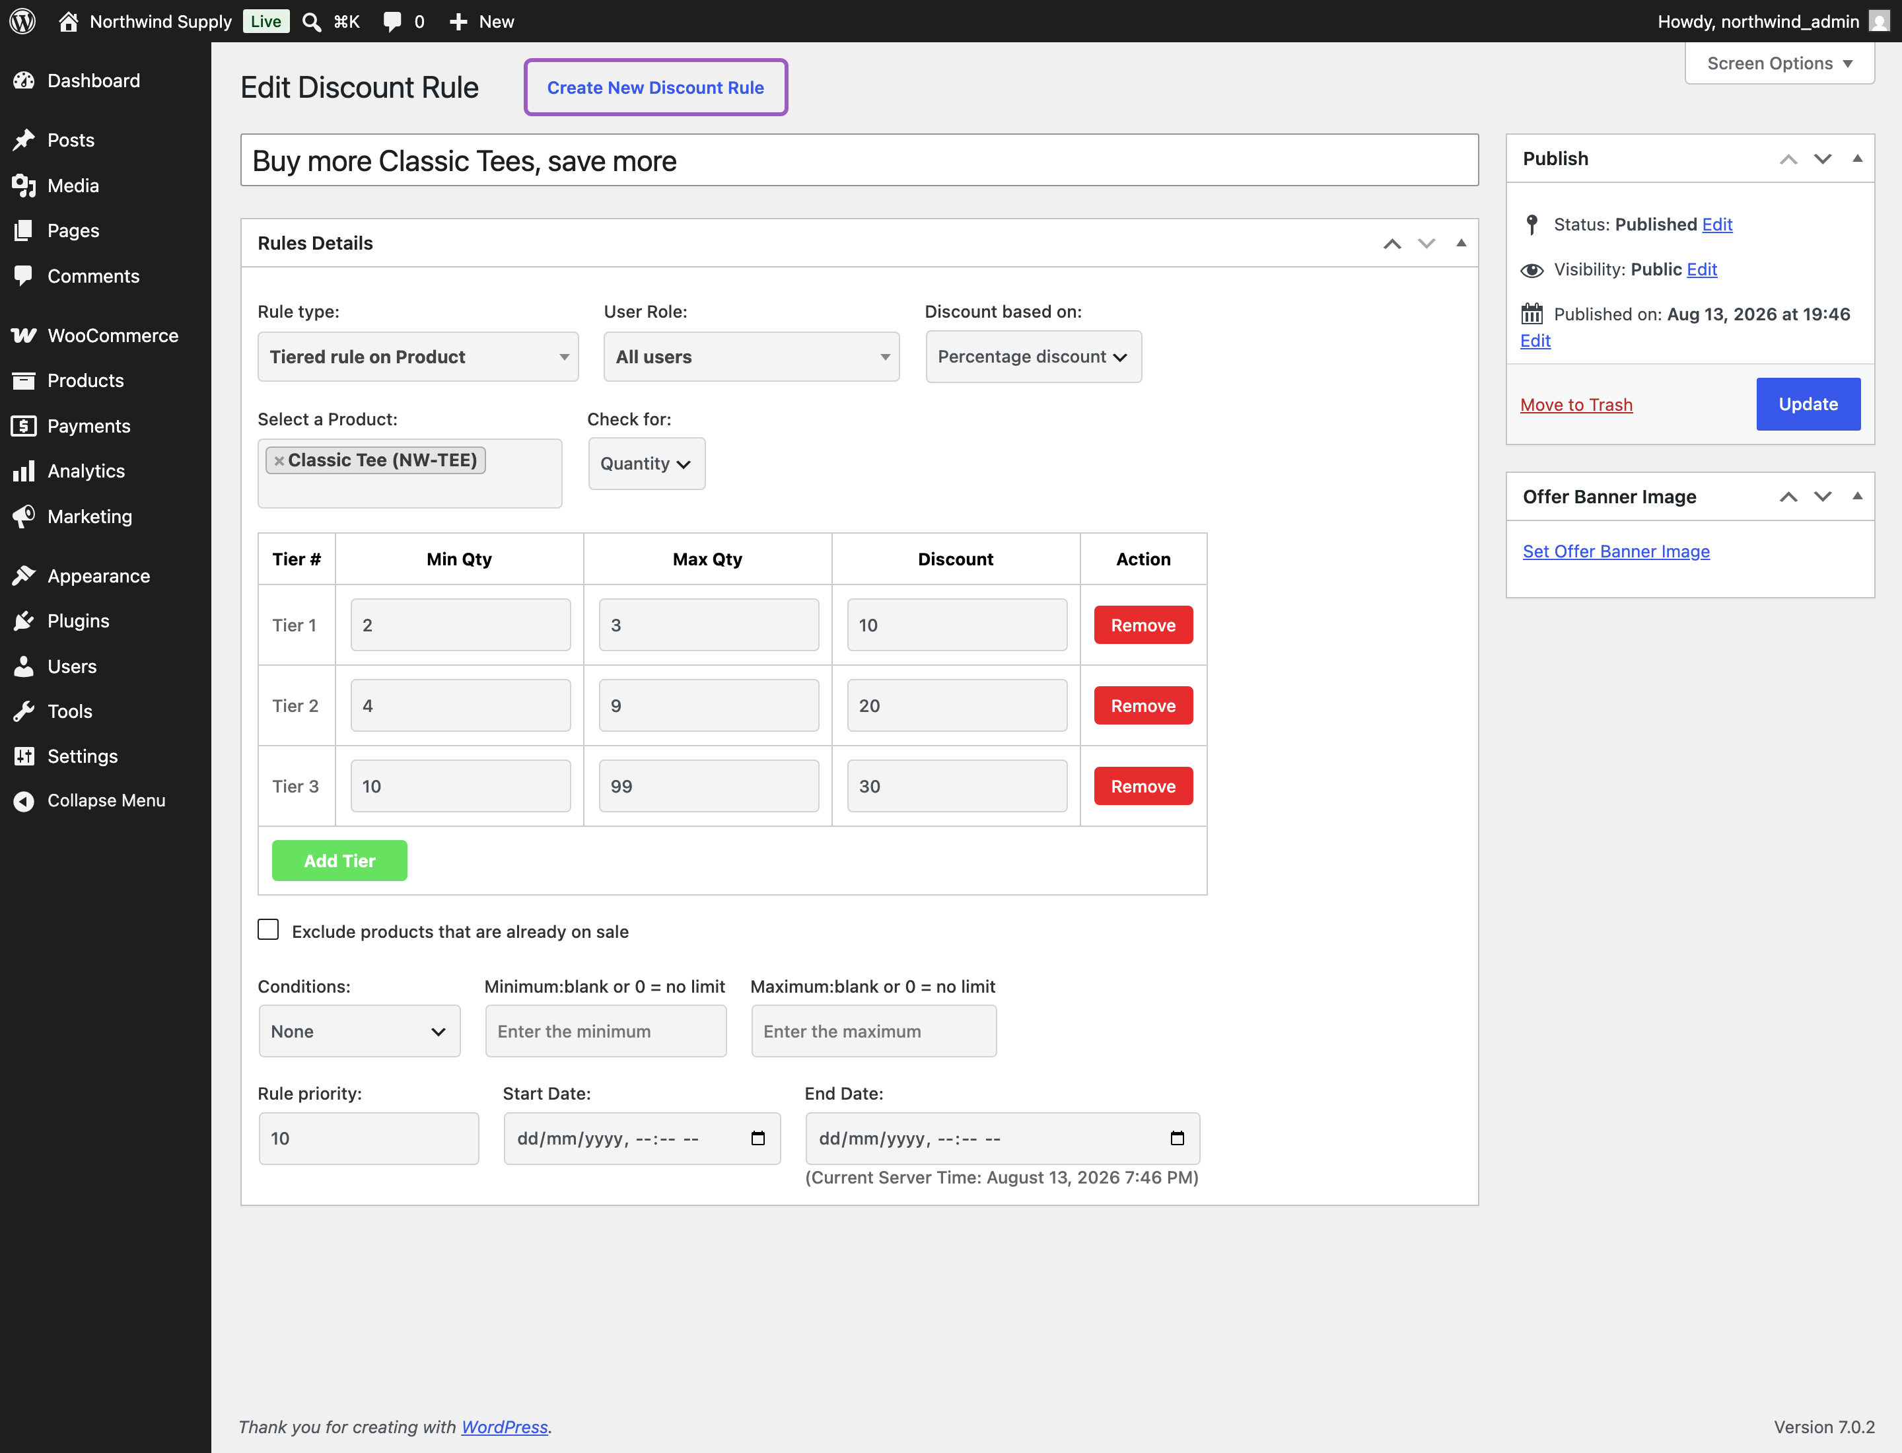Go to Analytics menu item

(106, 470)
